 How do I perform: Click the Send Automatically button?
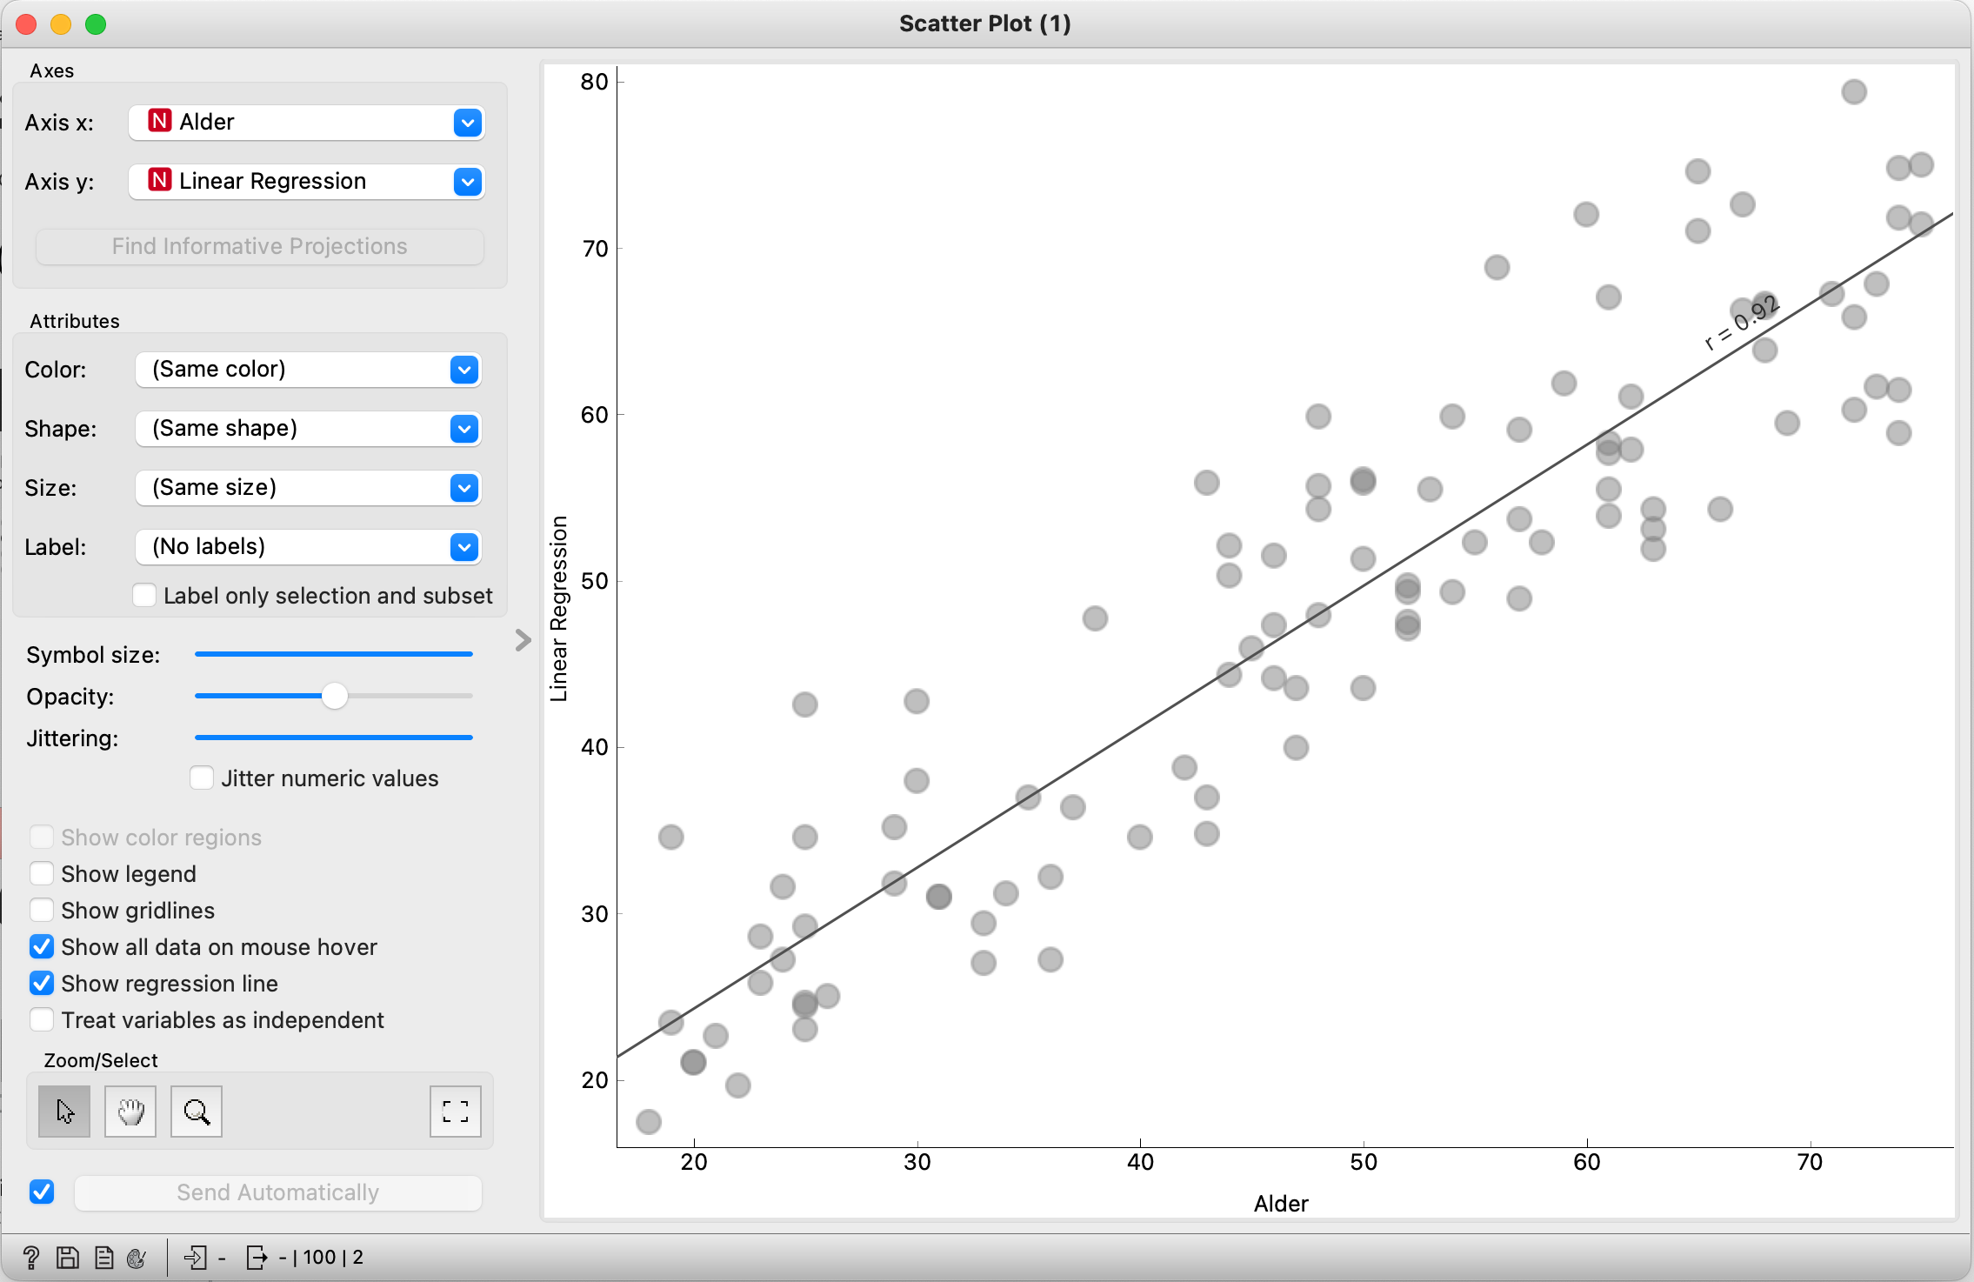[278, 1192]
